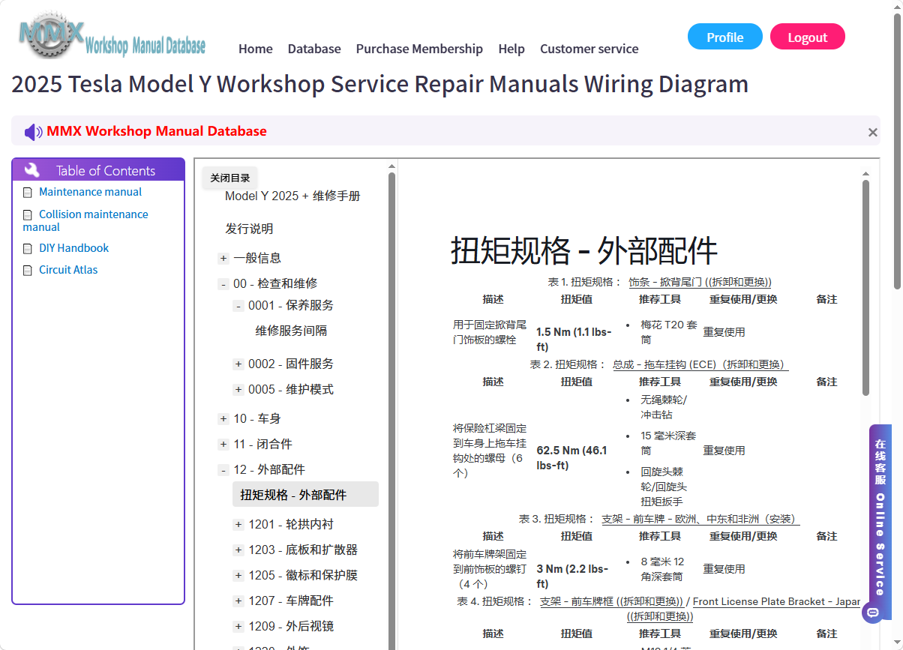The height and width of the screenshot is (650, 903).
Task: Click the browser page vertical scrollbar thumb
Action: (x=897, y=150)
